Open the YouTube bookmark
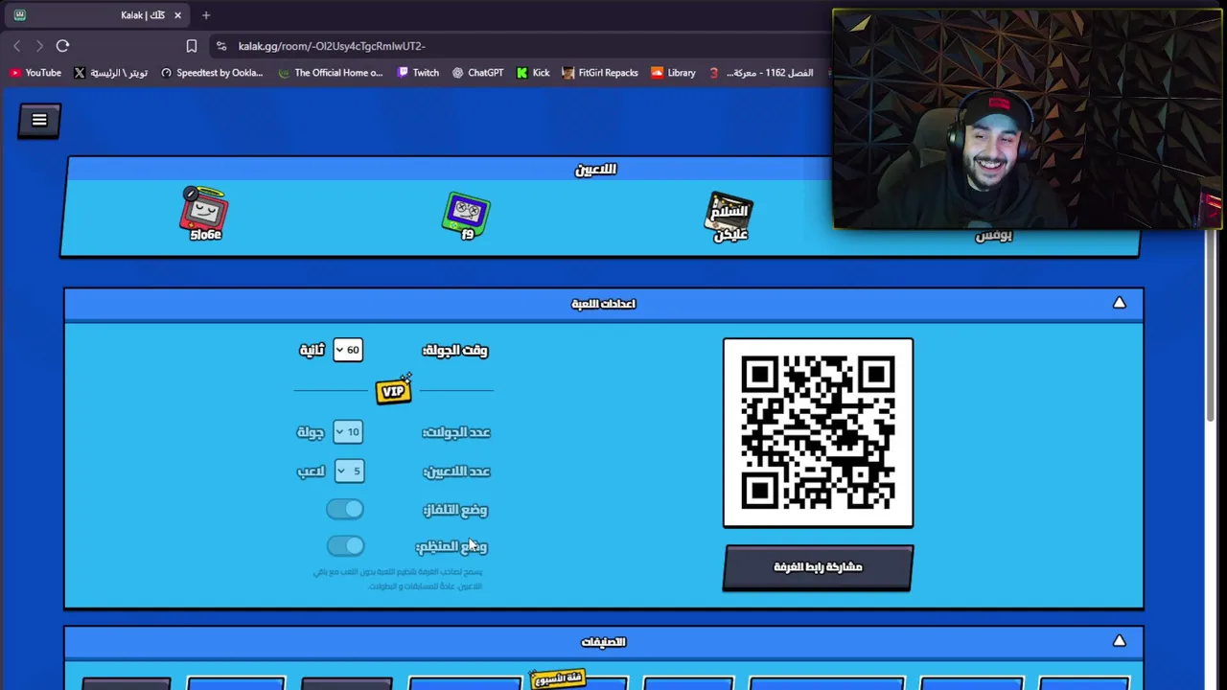1227x690 pixels. pyautogui.click(x=35, y=73)
